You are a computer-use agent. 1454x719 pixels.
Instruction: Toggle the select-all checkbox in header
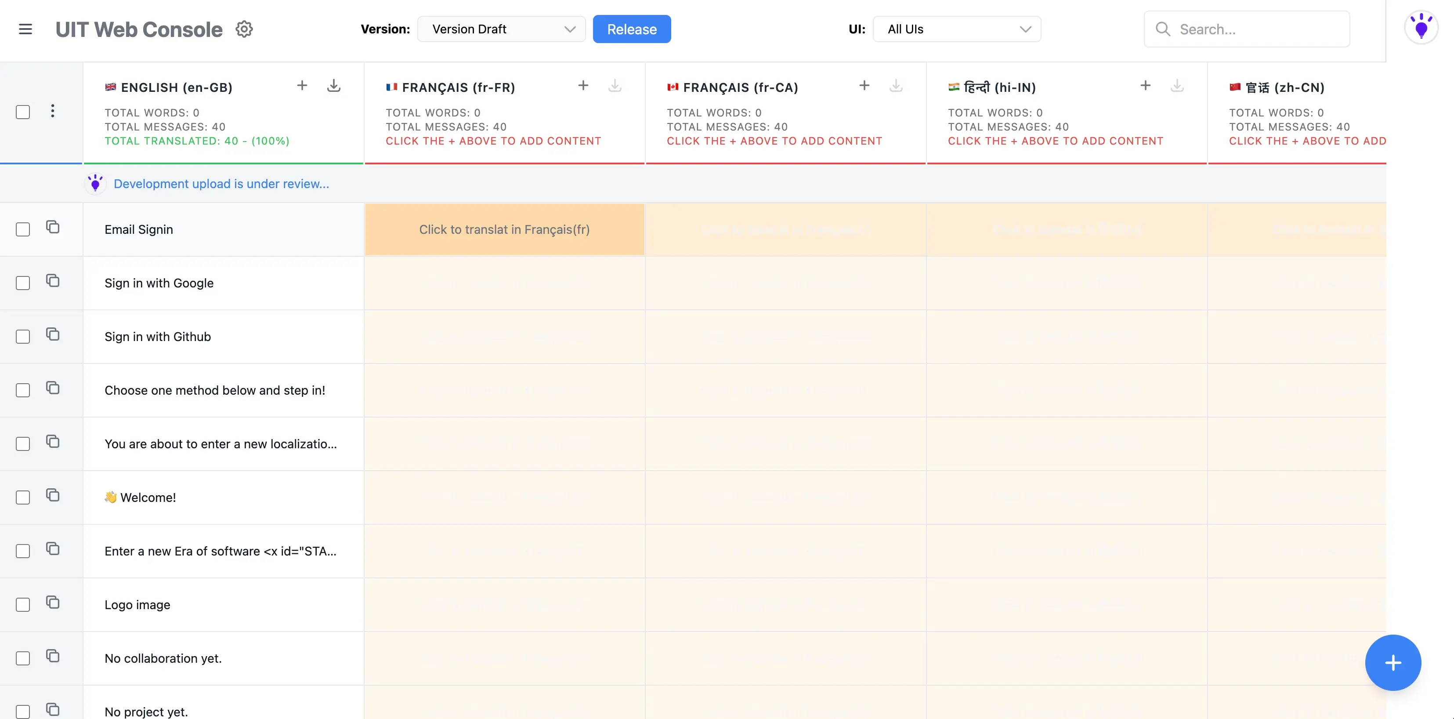pos(22,111)
